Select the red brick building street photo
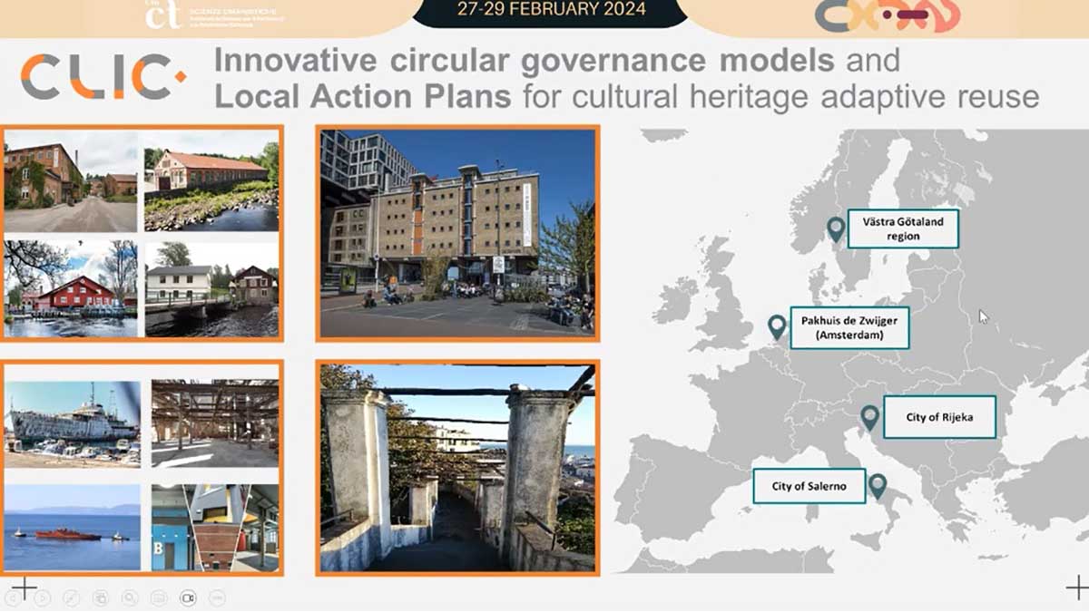1089x612 pixels. (x=71, y=181)
